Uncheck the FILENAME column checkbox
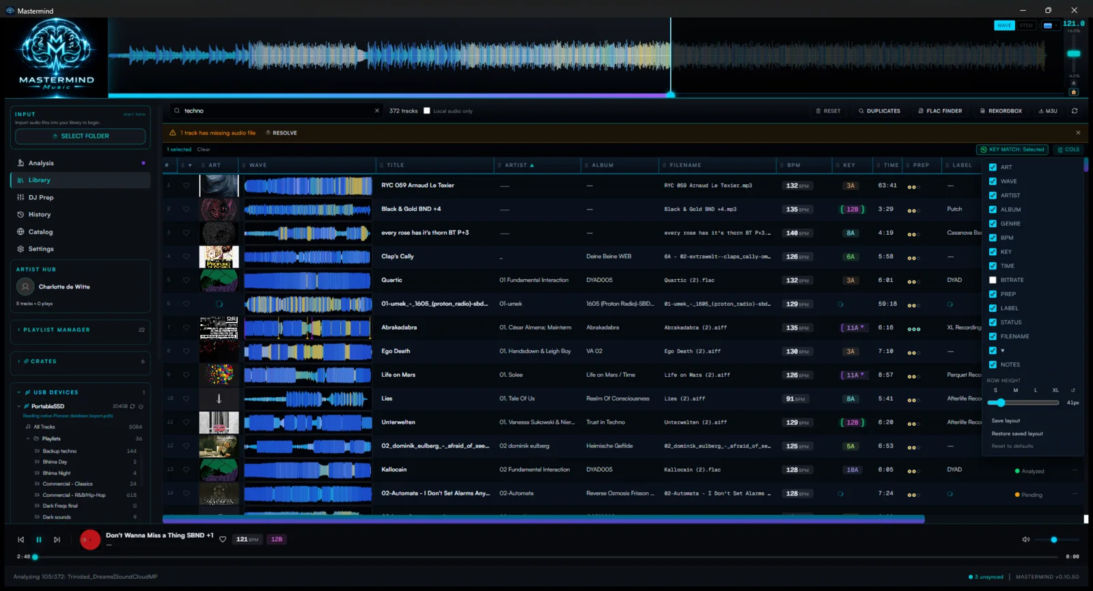The width and height of the screenshot is (1093, 591). (993, 336)
